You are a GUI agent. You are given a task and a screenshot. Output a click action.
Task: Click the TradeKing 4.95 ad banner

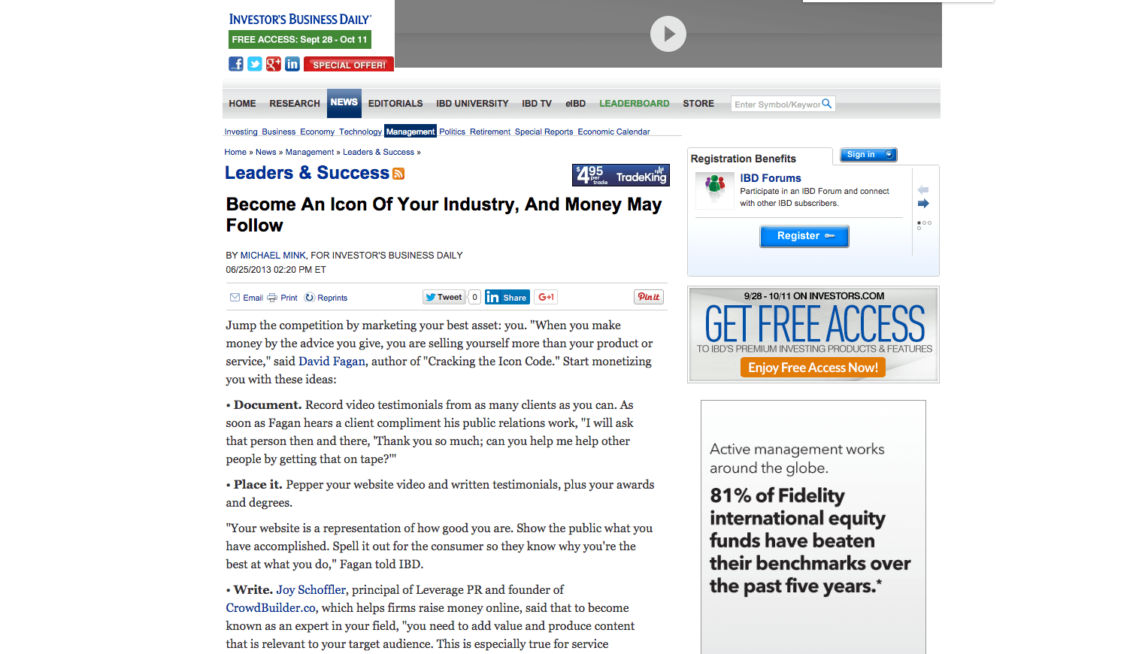pyautogui.click(x=621, y=175)
